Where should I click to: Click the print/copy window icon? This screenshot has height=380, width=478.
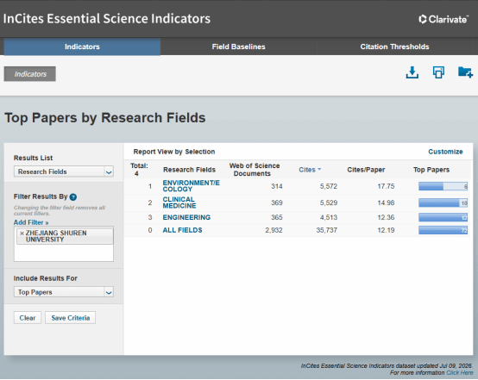[438, 72]
